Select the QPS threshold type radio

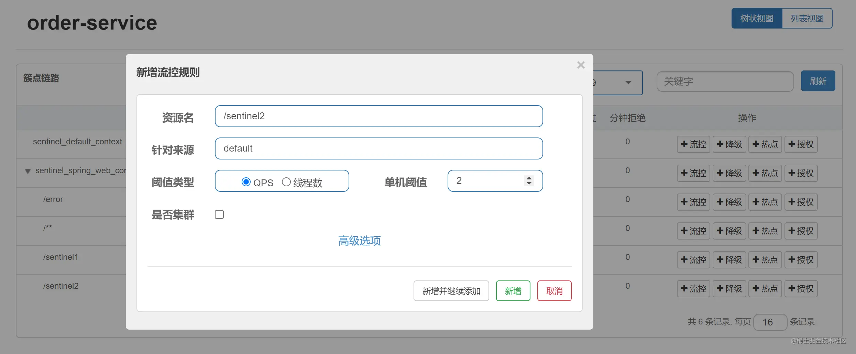[x=246, y=182]
